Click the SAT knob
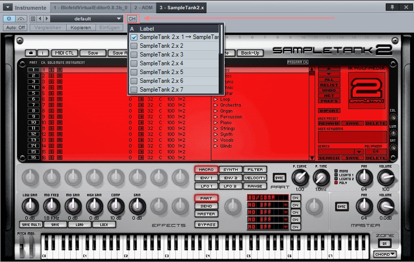The image size is (414, 262). [x=393, y=148]
